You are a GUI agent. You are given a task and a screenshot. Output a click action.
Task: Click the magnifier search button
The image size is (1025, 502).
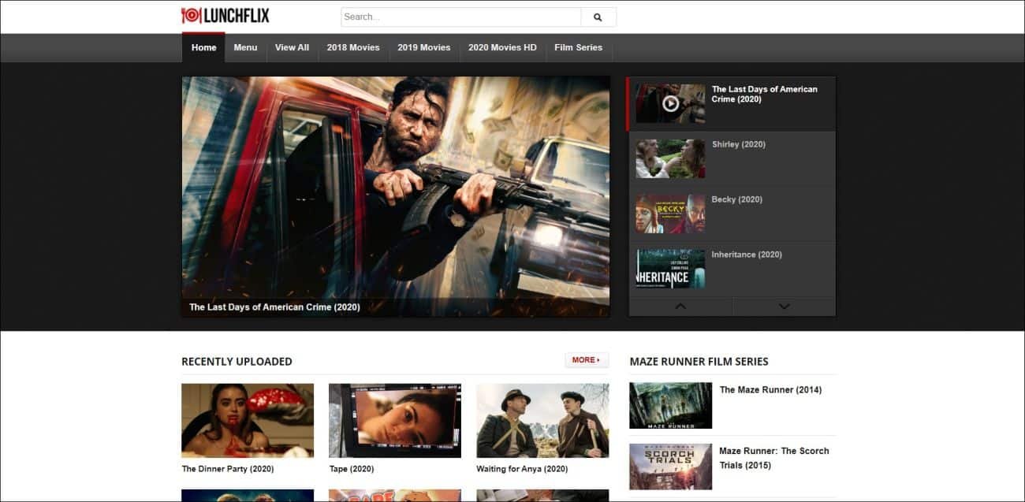pos(598,17)
